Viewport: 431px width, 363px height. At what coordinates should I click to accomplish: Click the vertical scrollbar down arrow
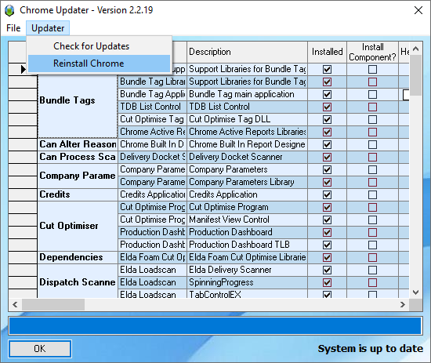(415, 292)
